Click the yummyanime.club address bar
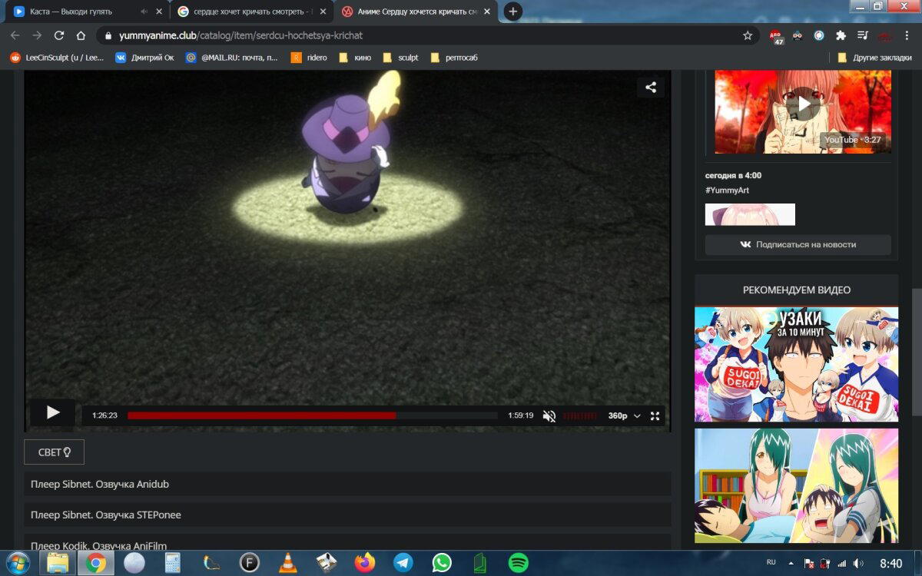The height and width of the screenshot is (576, 922). pos(428,35)
